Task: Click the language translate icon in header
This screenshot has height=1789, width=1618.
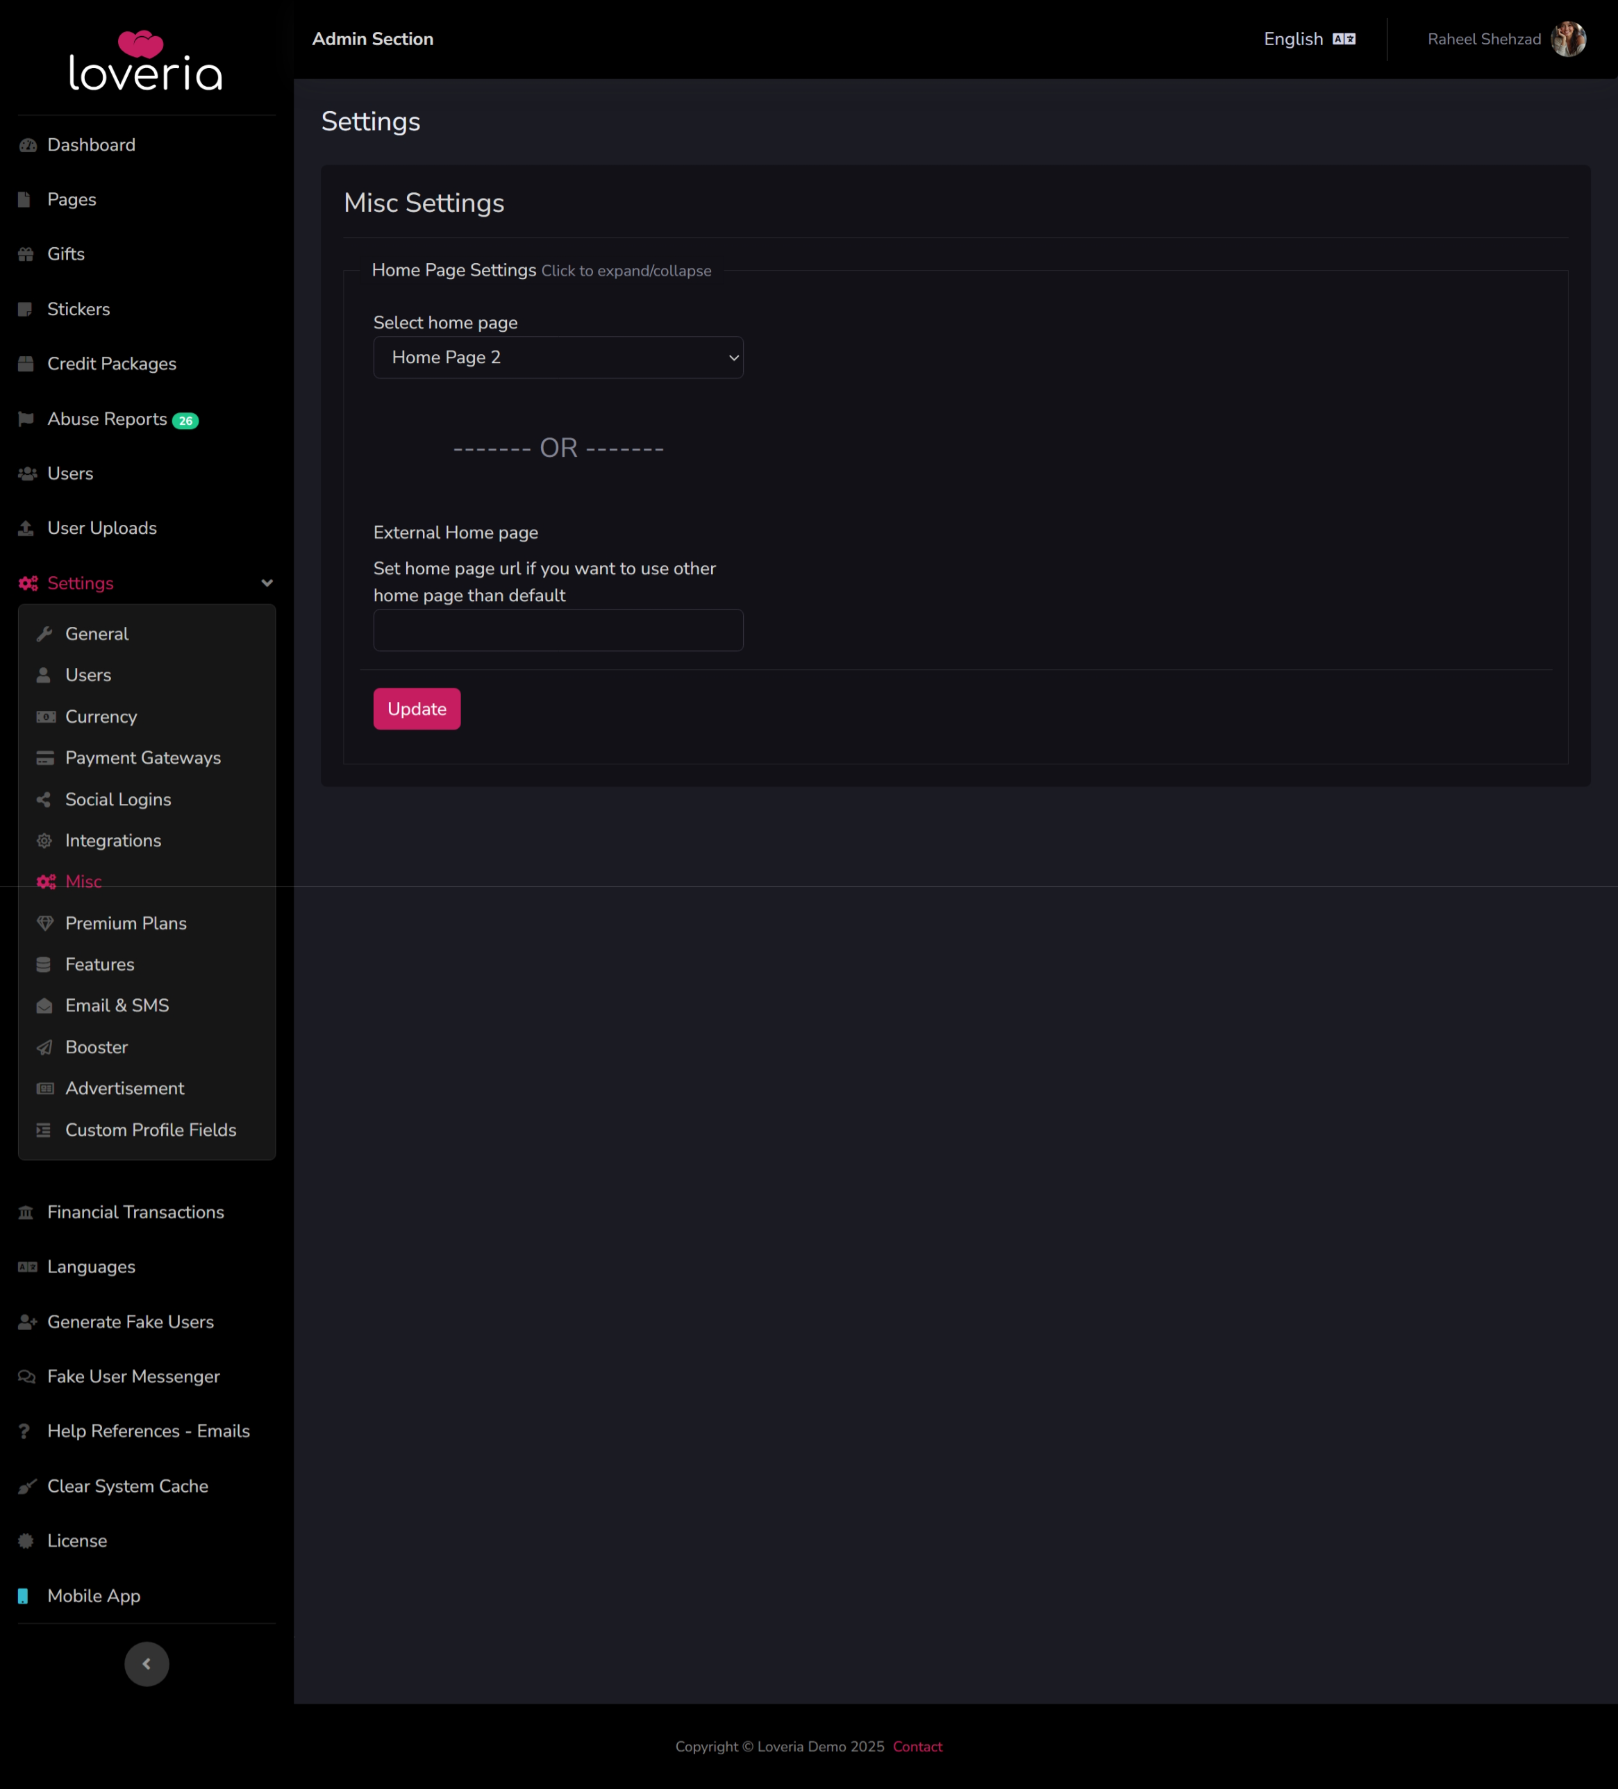Action: pos(1344,39)
